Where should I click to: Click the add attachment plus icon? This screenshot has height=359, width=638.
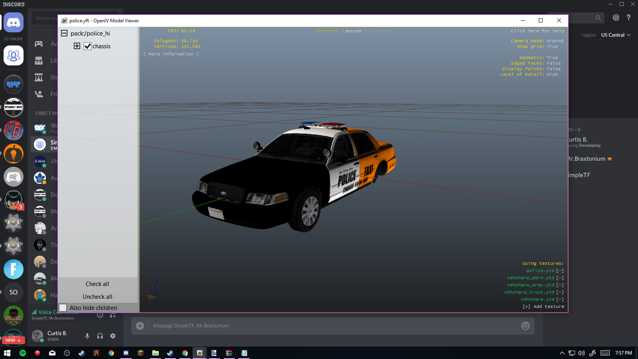click(140, 326)
